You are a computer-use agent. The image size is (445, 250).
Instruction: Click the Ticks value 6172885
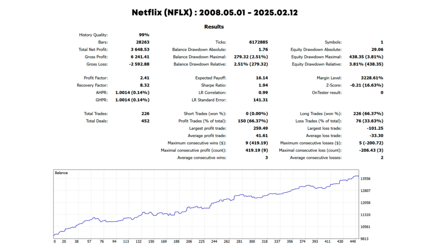(x=259, y=42)
